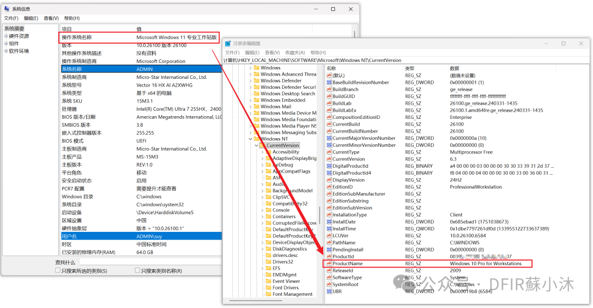Expand the EFS registry key
593x308 pixels.
click(x=262, y=268)
